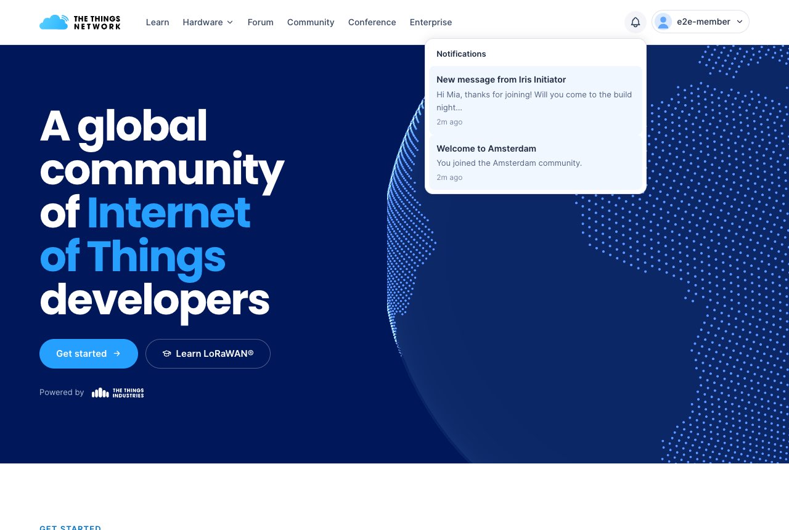Open the notifications bell icon

point(636,22)
